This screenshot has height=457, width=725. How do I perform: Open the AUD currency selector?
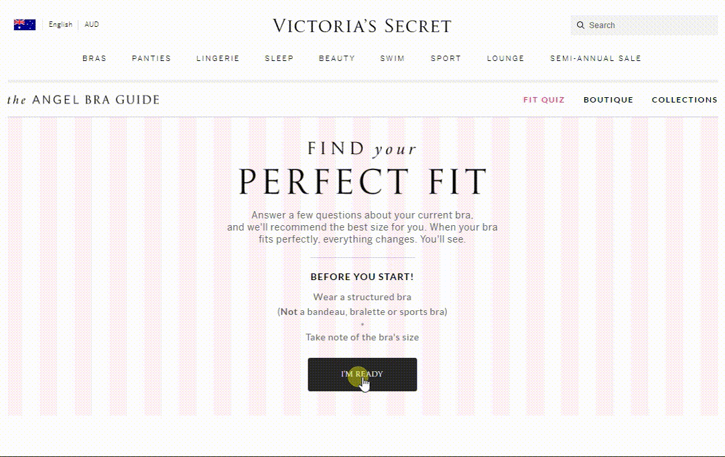click(x=92, y=25)
